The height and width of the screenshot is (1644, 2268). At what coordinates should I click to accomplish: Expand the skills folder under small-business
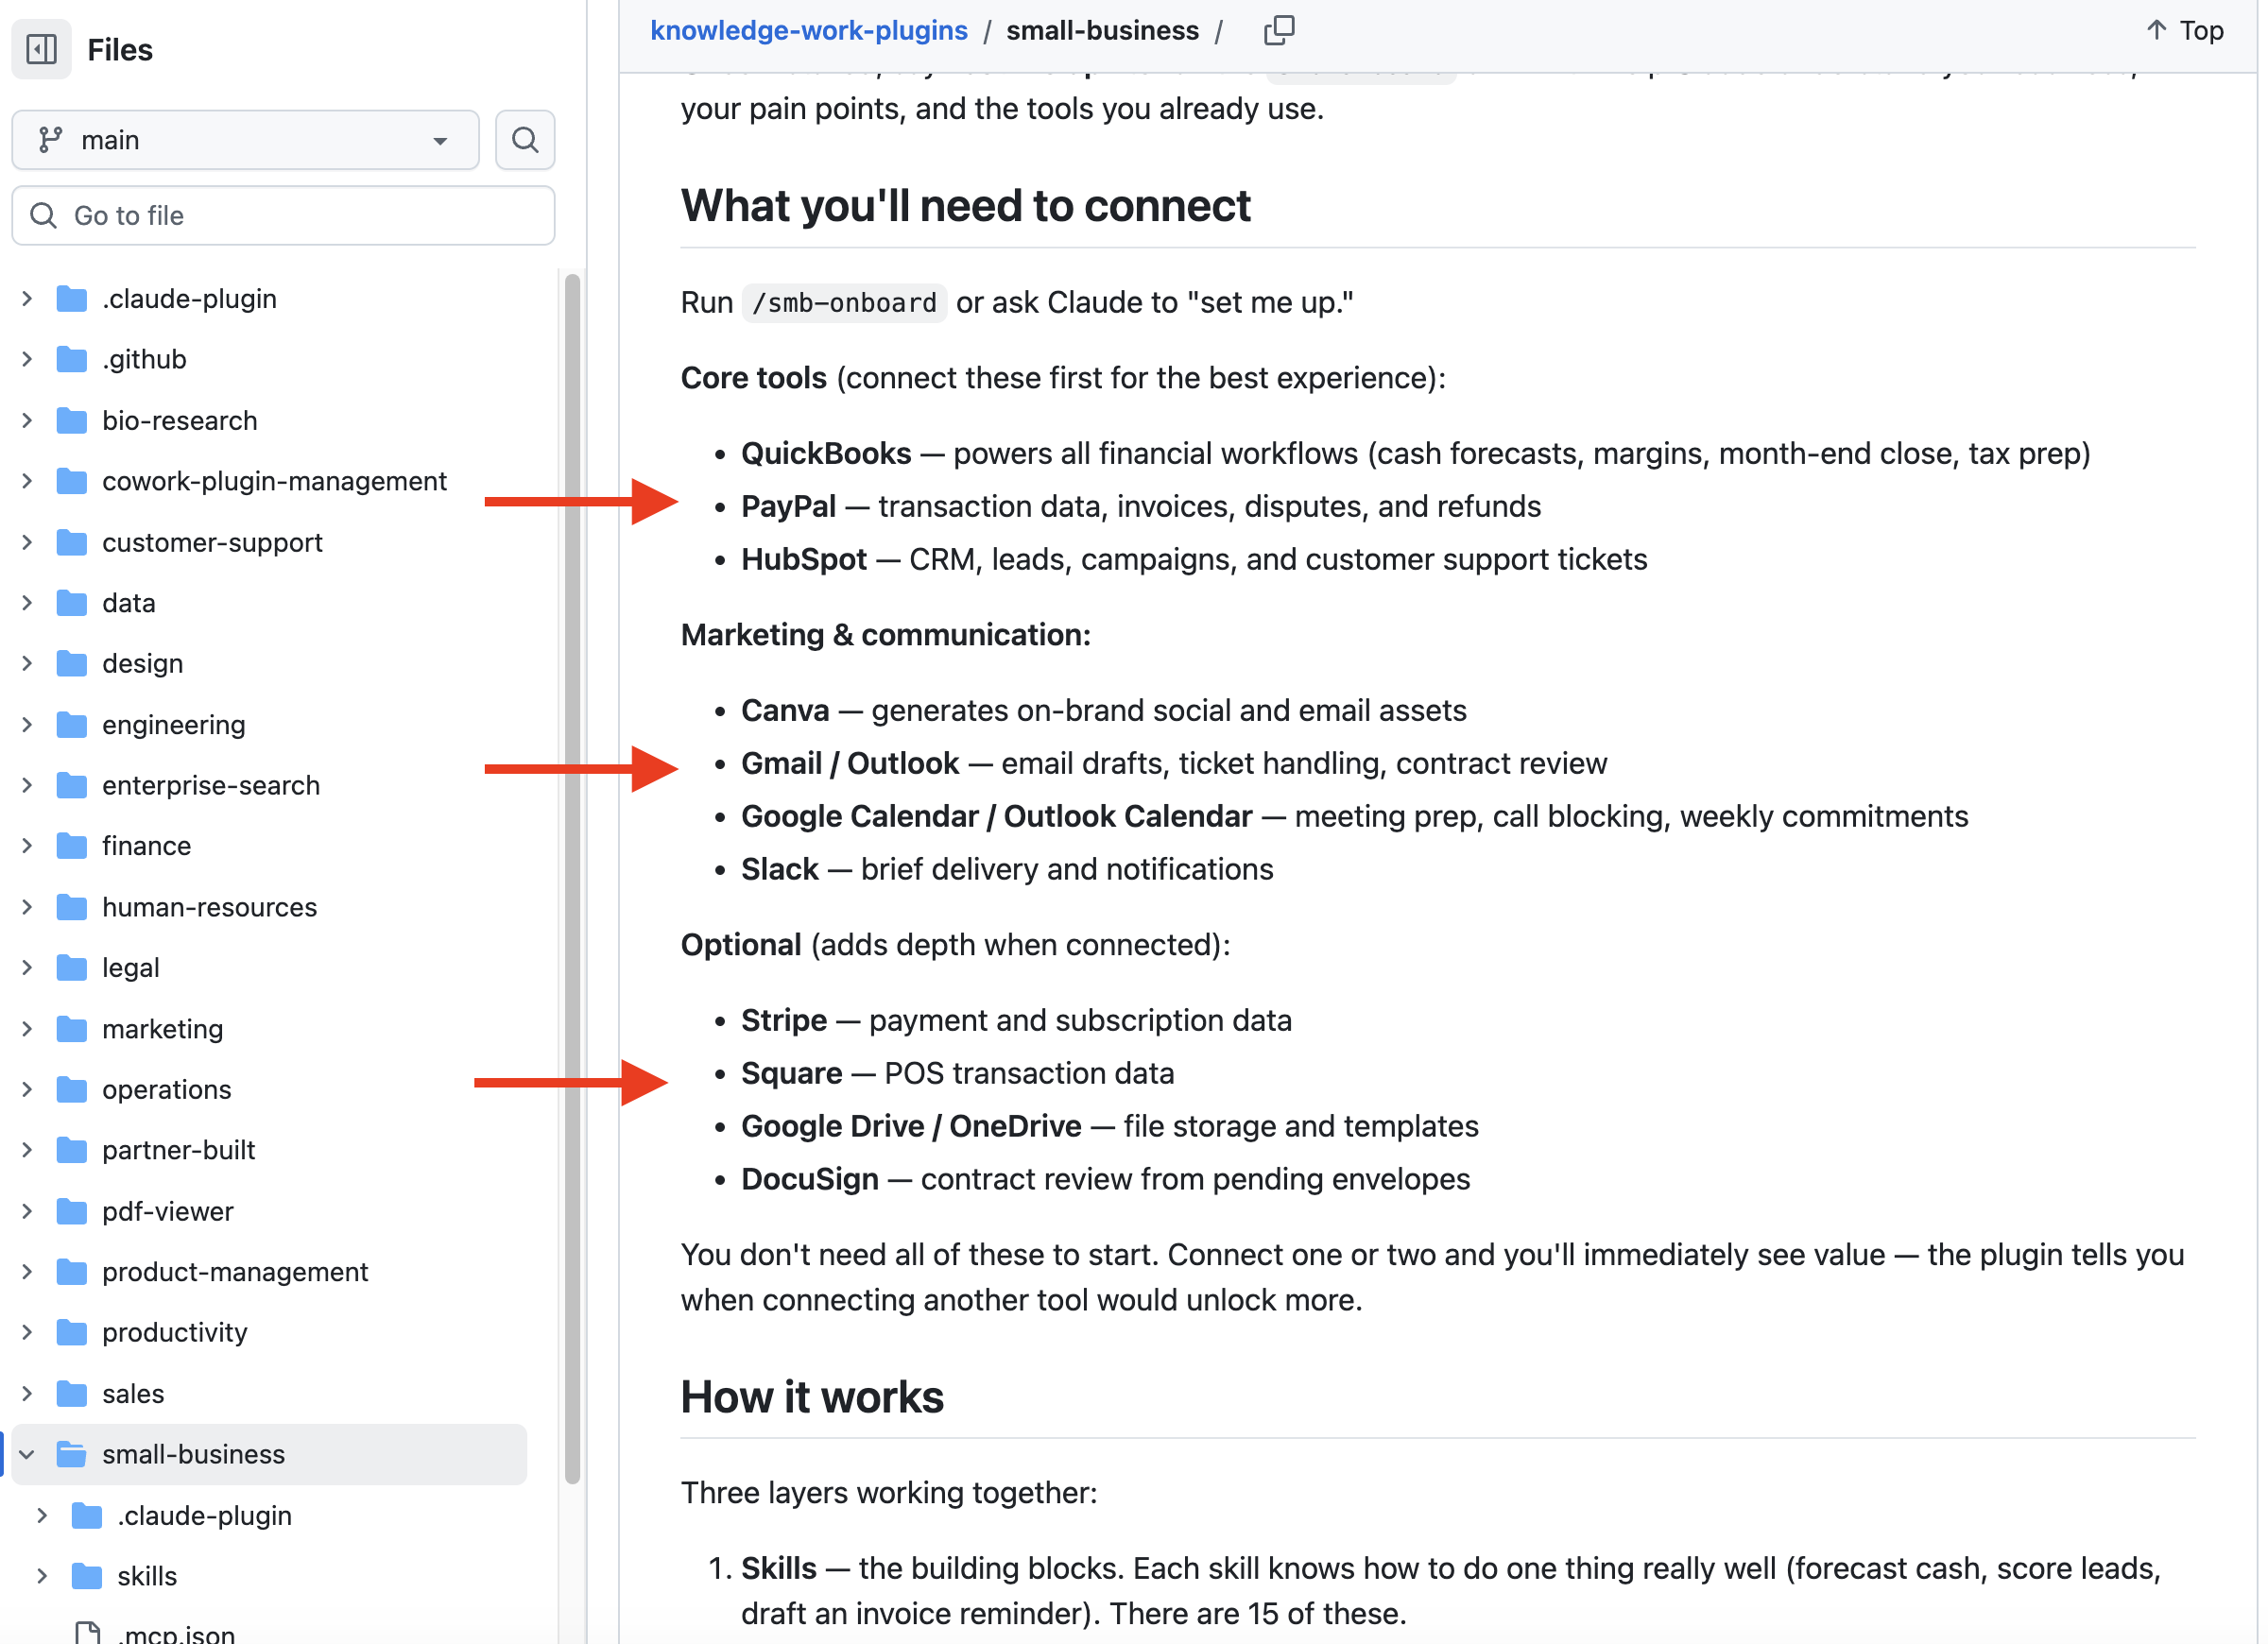click(43, 1577)
